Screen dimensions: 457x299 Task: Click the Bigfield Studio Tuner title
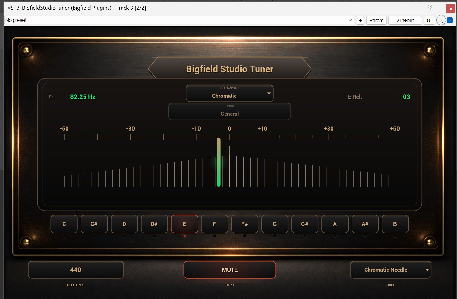230,69
